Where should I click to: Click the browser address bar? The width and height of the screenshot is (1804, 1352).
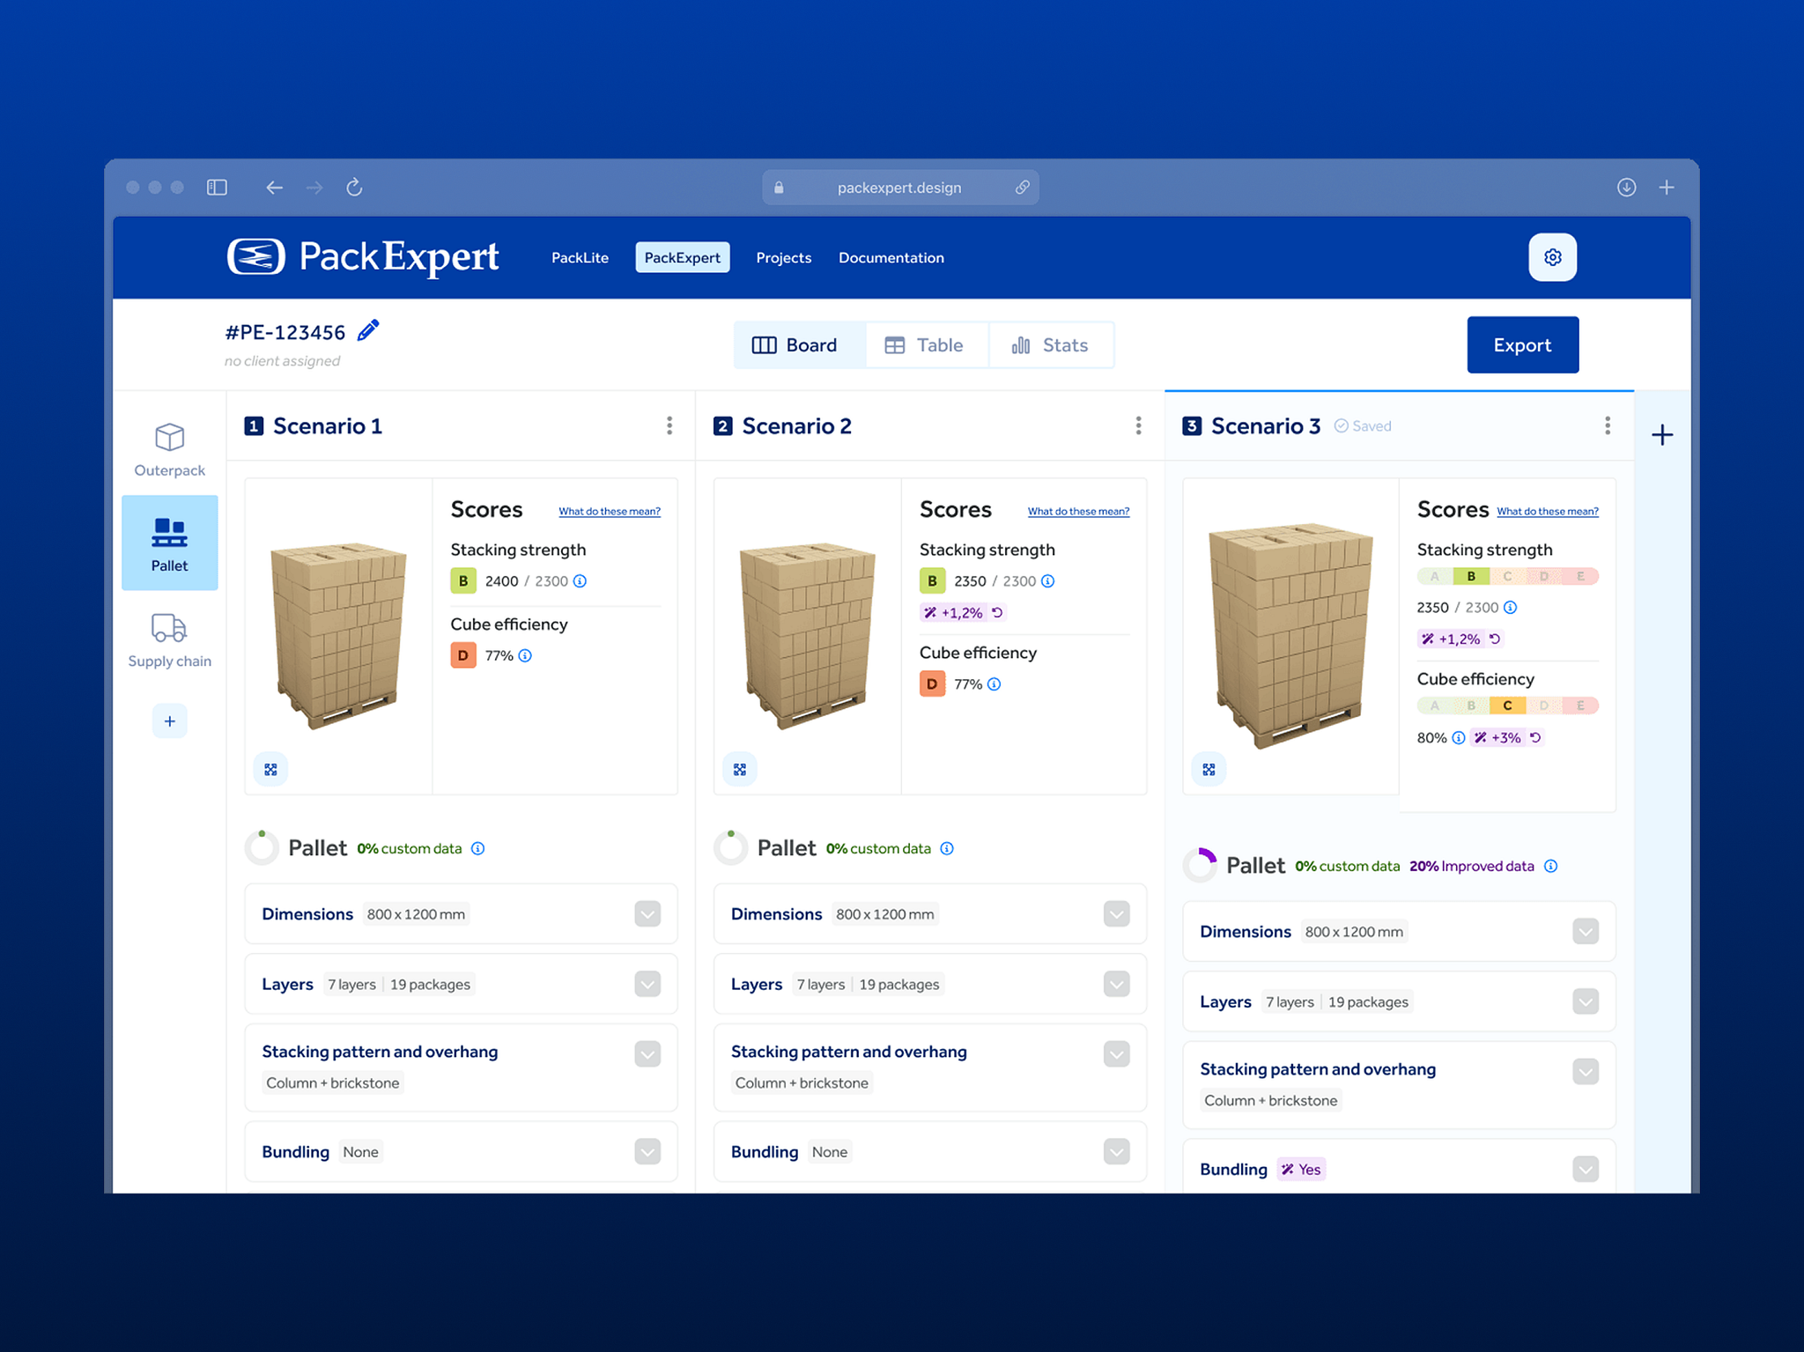[x=899, y=188]
